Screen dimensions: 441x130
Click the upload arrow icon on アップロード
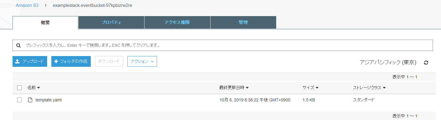click(x=17, y=61)
